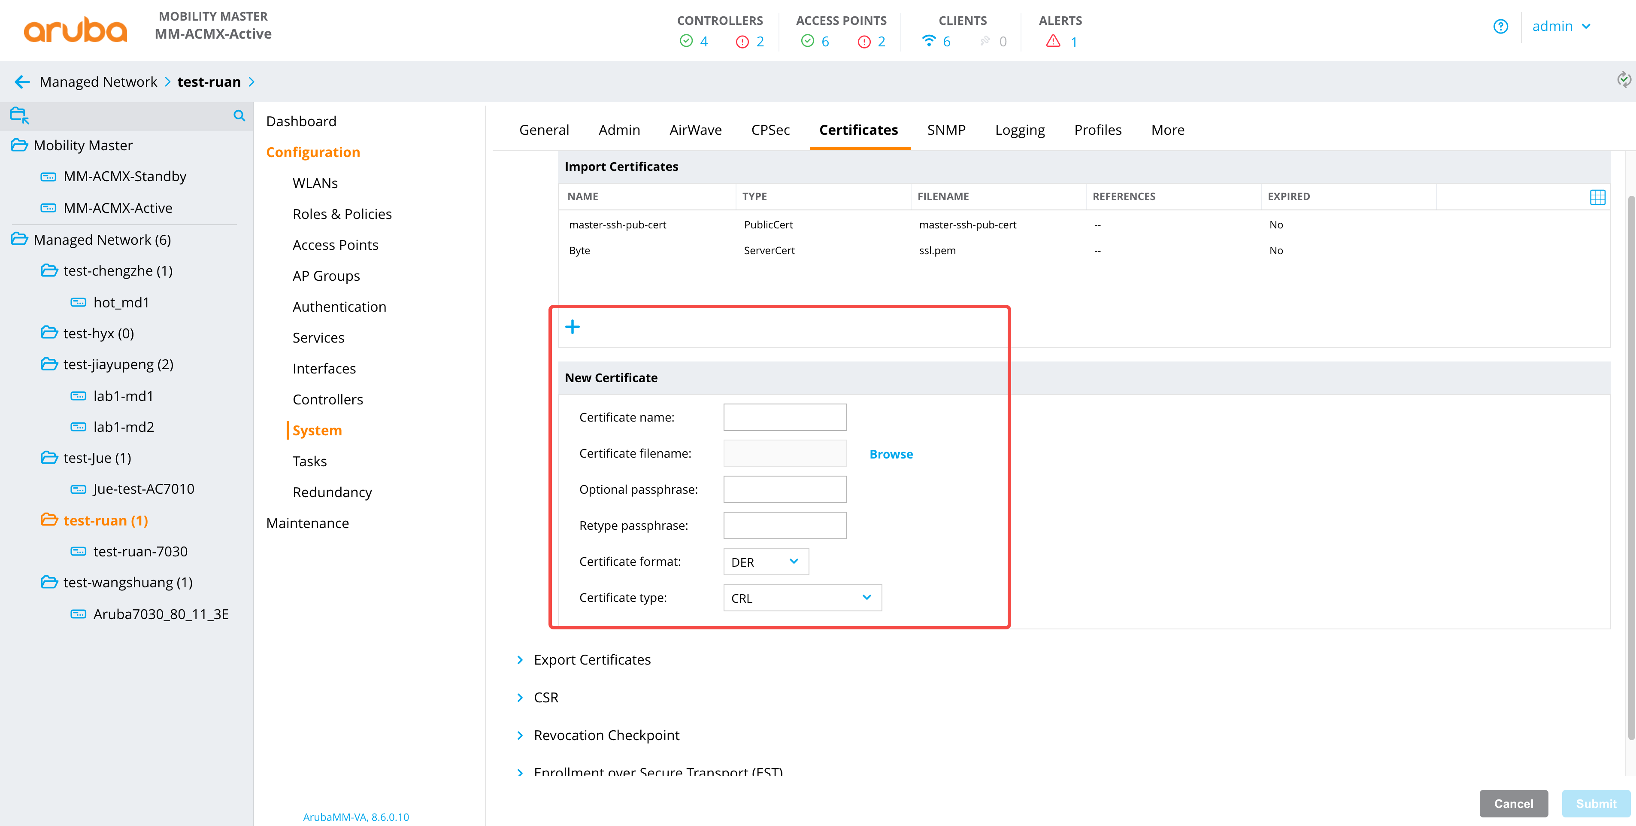Click the controllers up green check icon
This screenshot has width=1636, height=826.
(686, 41)
